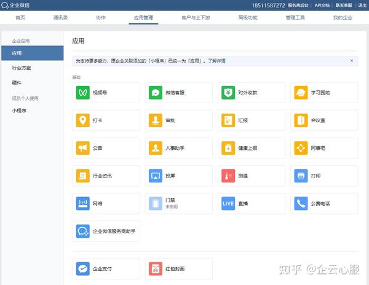Open the 网络 router icon
Image resolution: width=369 pixels, height=285 pixels.
(x=82, y=203)
